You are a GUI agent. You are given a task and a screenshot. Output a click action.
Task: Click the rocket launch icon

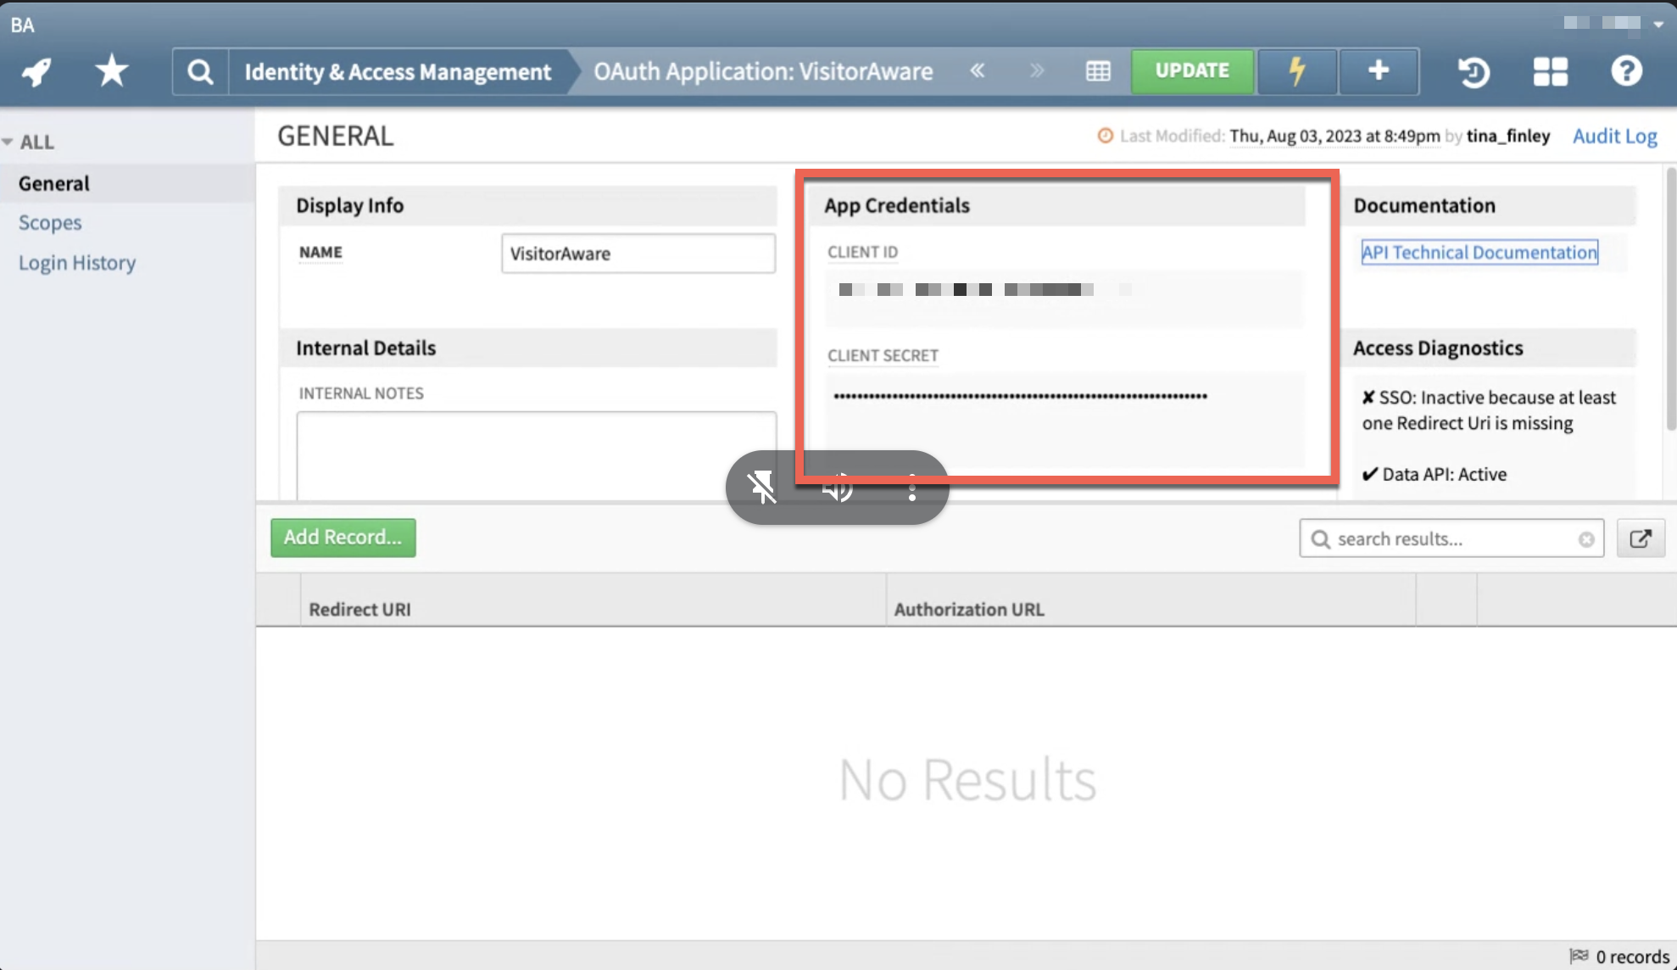point(36,72)
